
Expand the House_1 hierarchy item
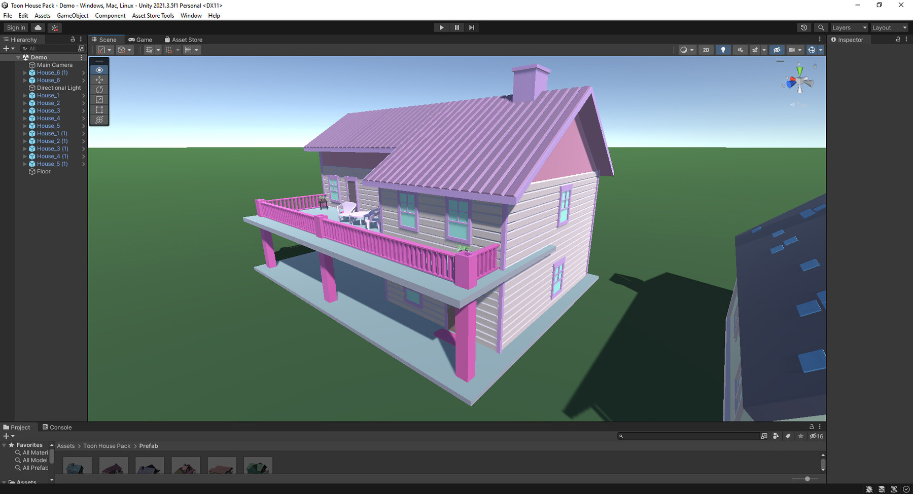pyautogui.click(x=25, y=95)
